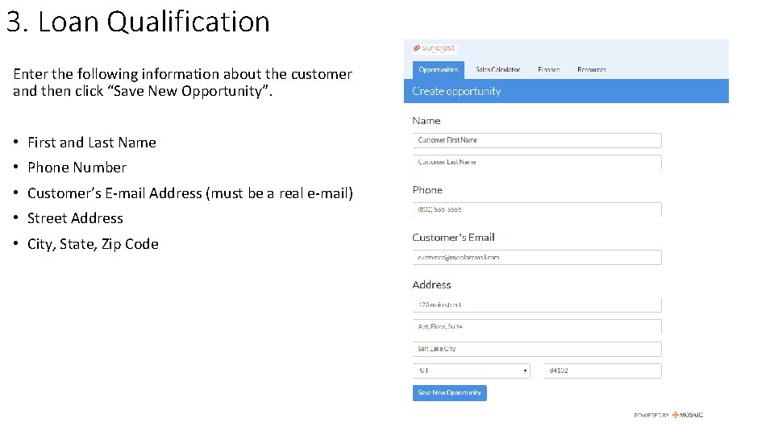This screenshot has width=774, height=435.
Task: Open the Opportunities tab
Action: [439, 70]
